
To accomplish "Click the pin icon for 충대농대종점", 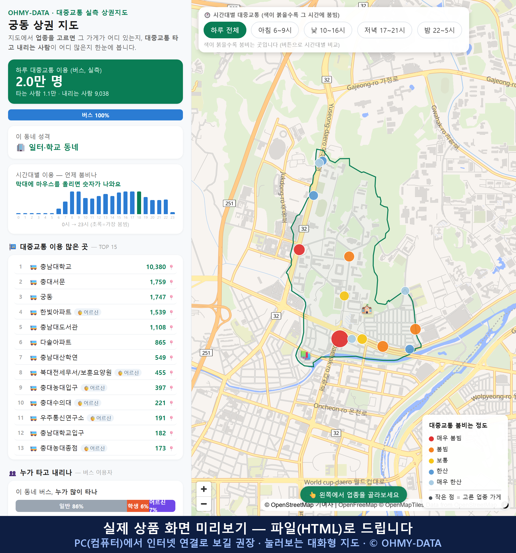I will [x=171, y=448].
